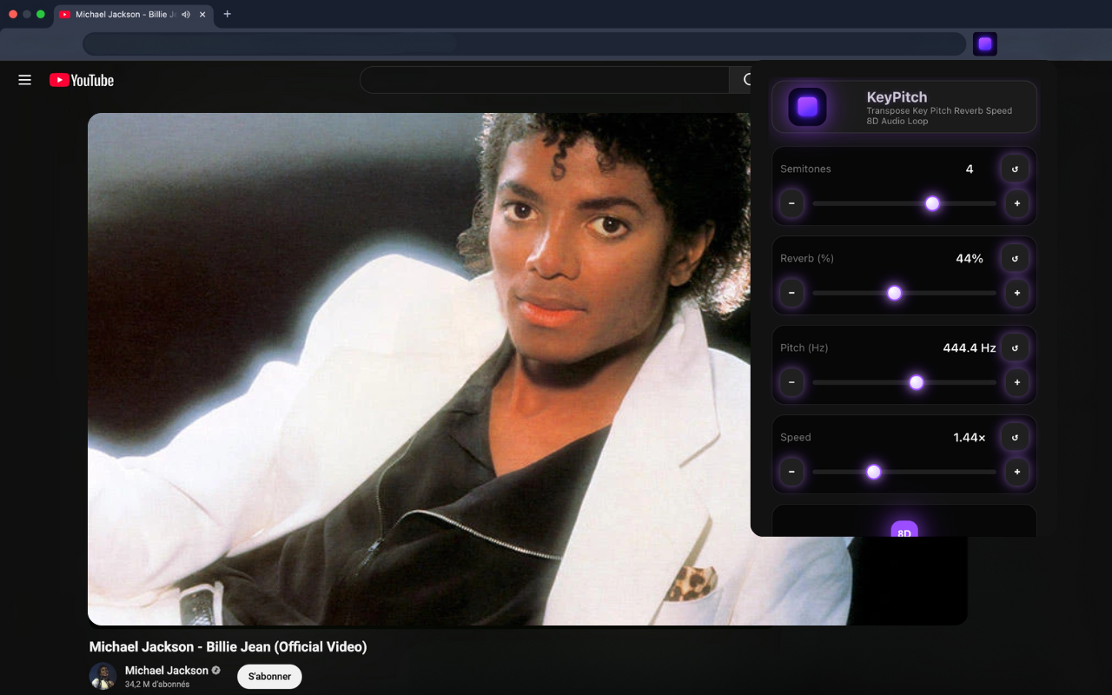Increase Pitch (Hz) with the plus button
1112x695 pixels.
(1017, 382)
